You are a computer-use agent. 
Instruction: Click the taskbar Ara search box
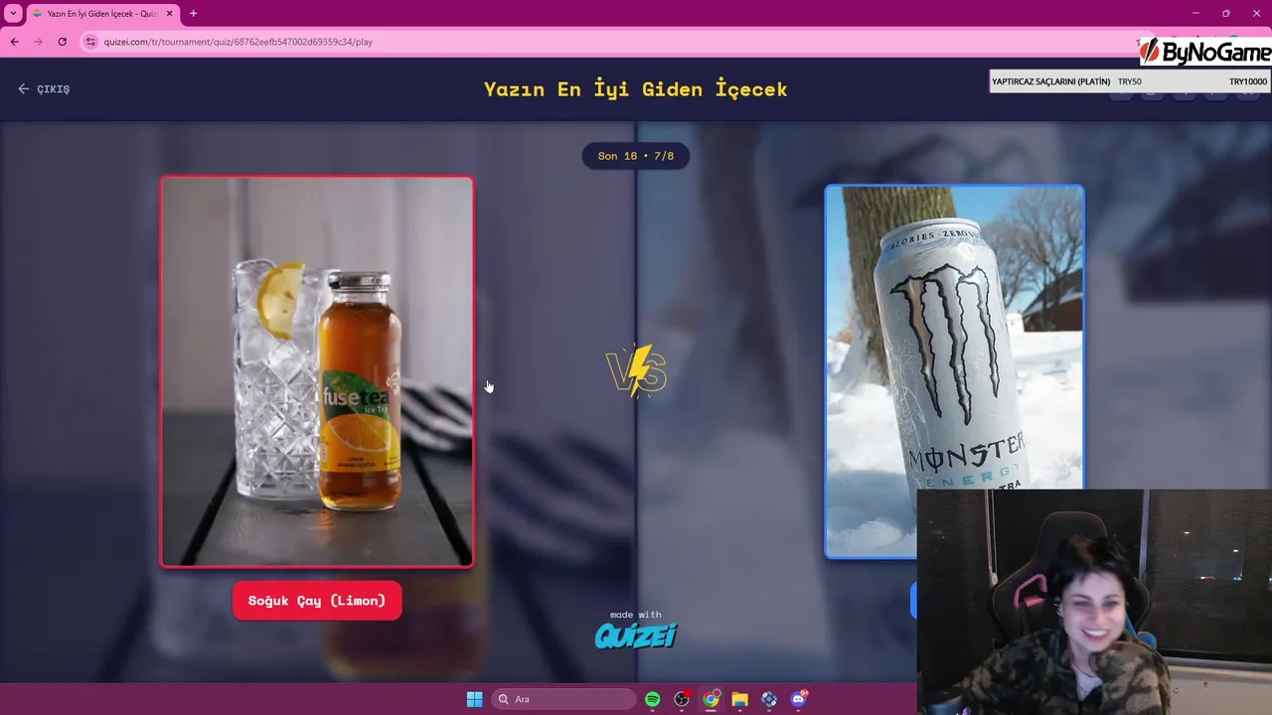coord(563,699)
